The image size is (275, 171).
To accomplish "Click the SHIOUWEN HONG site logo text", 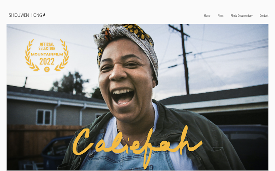I will pyautogui.click(x=25, y=15).
